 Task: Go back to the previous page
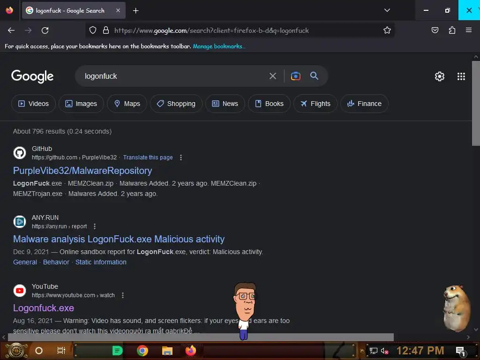coord(11,30)
